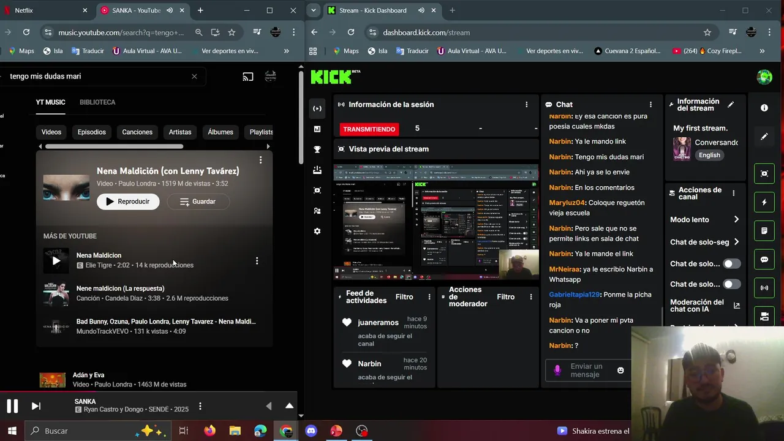Image resolution: width=784 pixels, height=441 pixels.
Task: Open the analytics chart icon in Kick sidebar
Action: coord(317,129)
